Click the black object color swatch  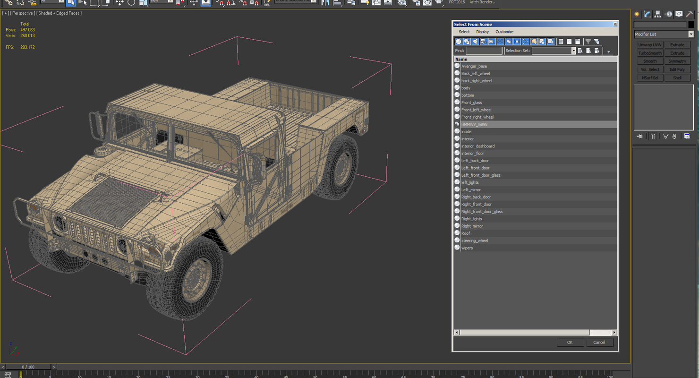691,25
